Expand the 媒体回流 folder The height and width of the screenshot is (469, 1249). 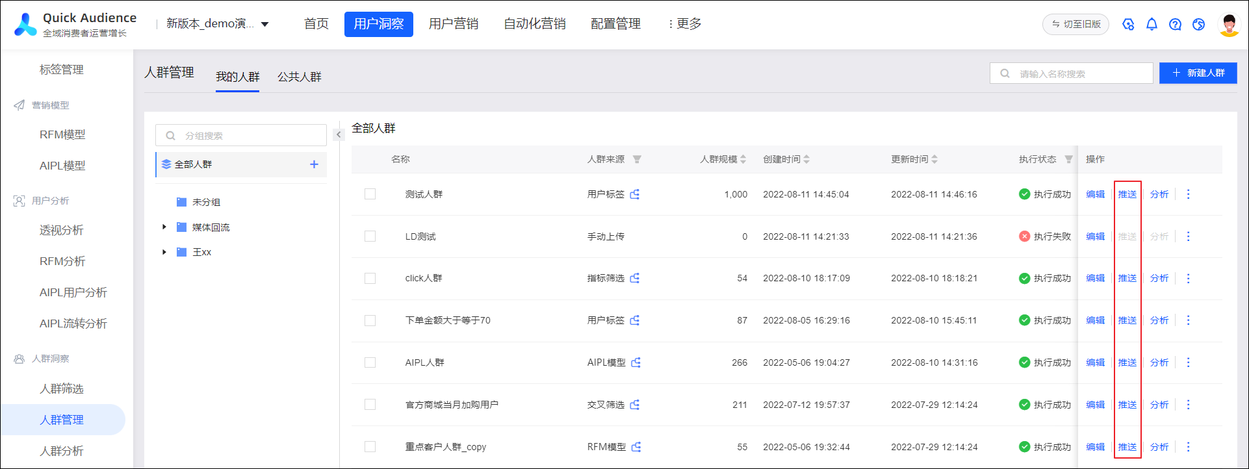point(164,227)
